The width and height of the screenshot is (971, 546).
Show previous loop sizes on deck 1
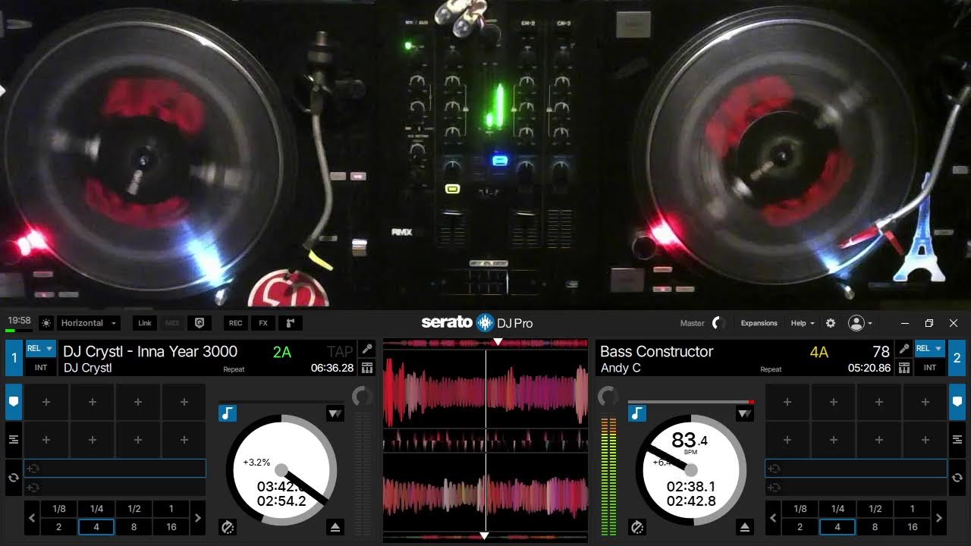32,518
